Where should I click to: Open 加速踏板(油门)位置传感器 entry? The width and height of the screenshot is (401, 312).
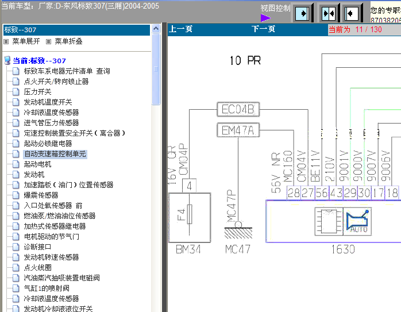click(x=68, y=184)
